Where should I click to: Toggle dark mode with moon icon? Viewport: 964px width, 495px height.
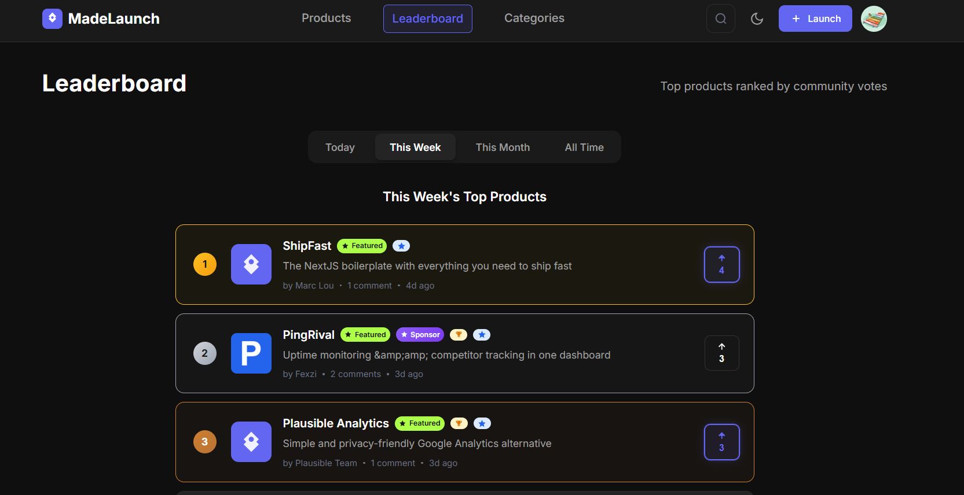(x=757, y=19)
